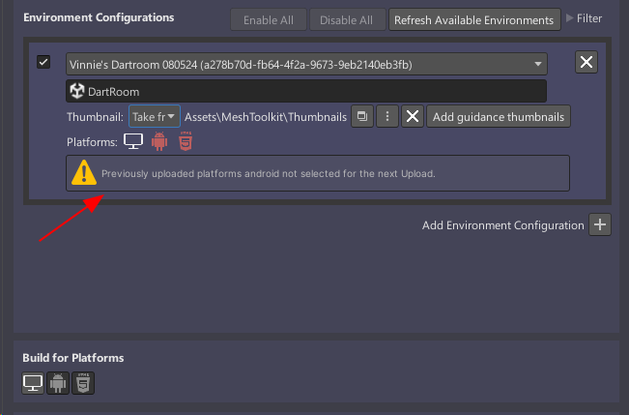
Task: Click the Assets\MeshToolkit\Thumbnails path text
Action: coord(266,117)
